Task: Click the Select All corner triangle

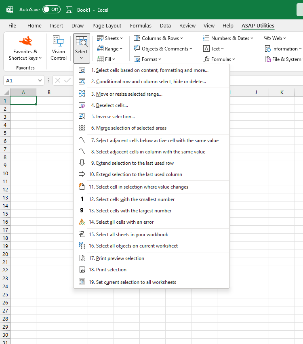Action: pyautogui.click(x=6, y=92)
